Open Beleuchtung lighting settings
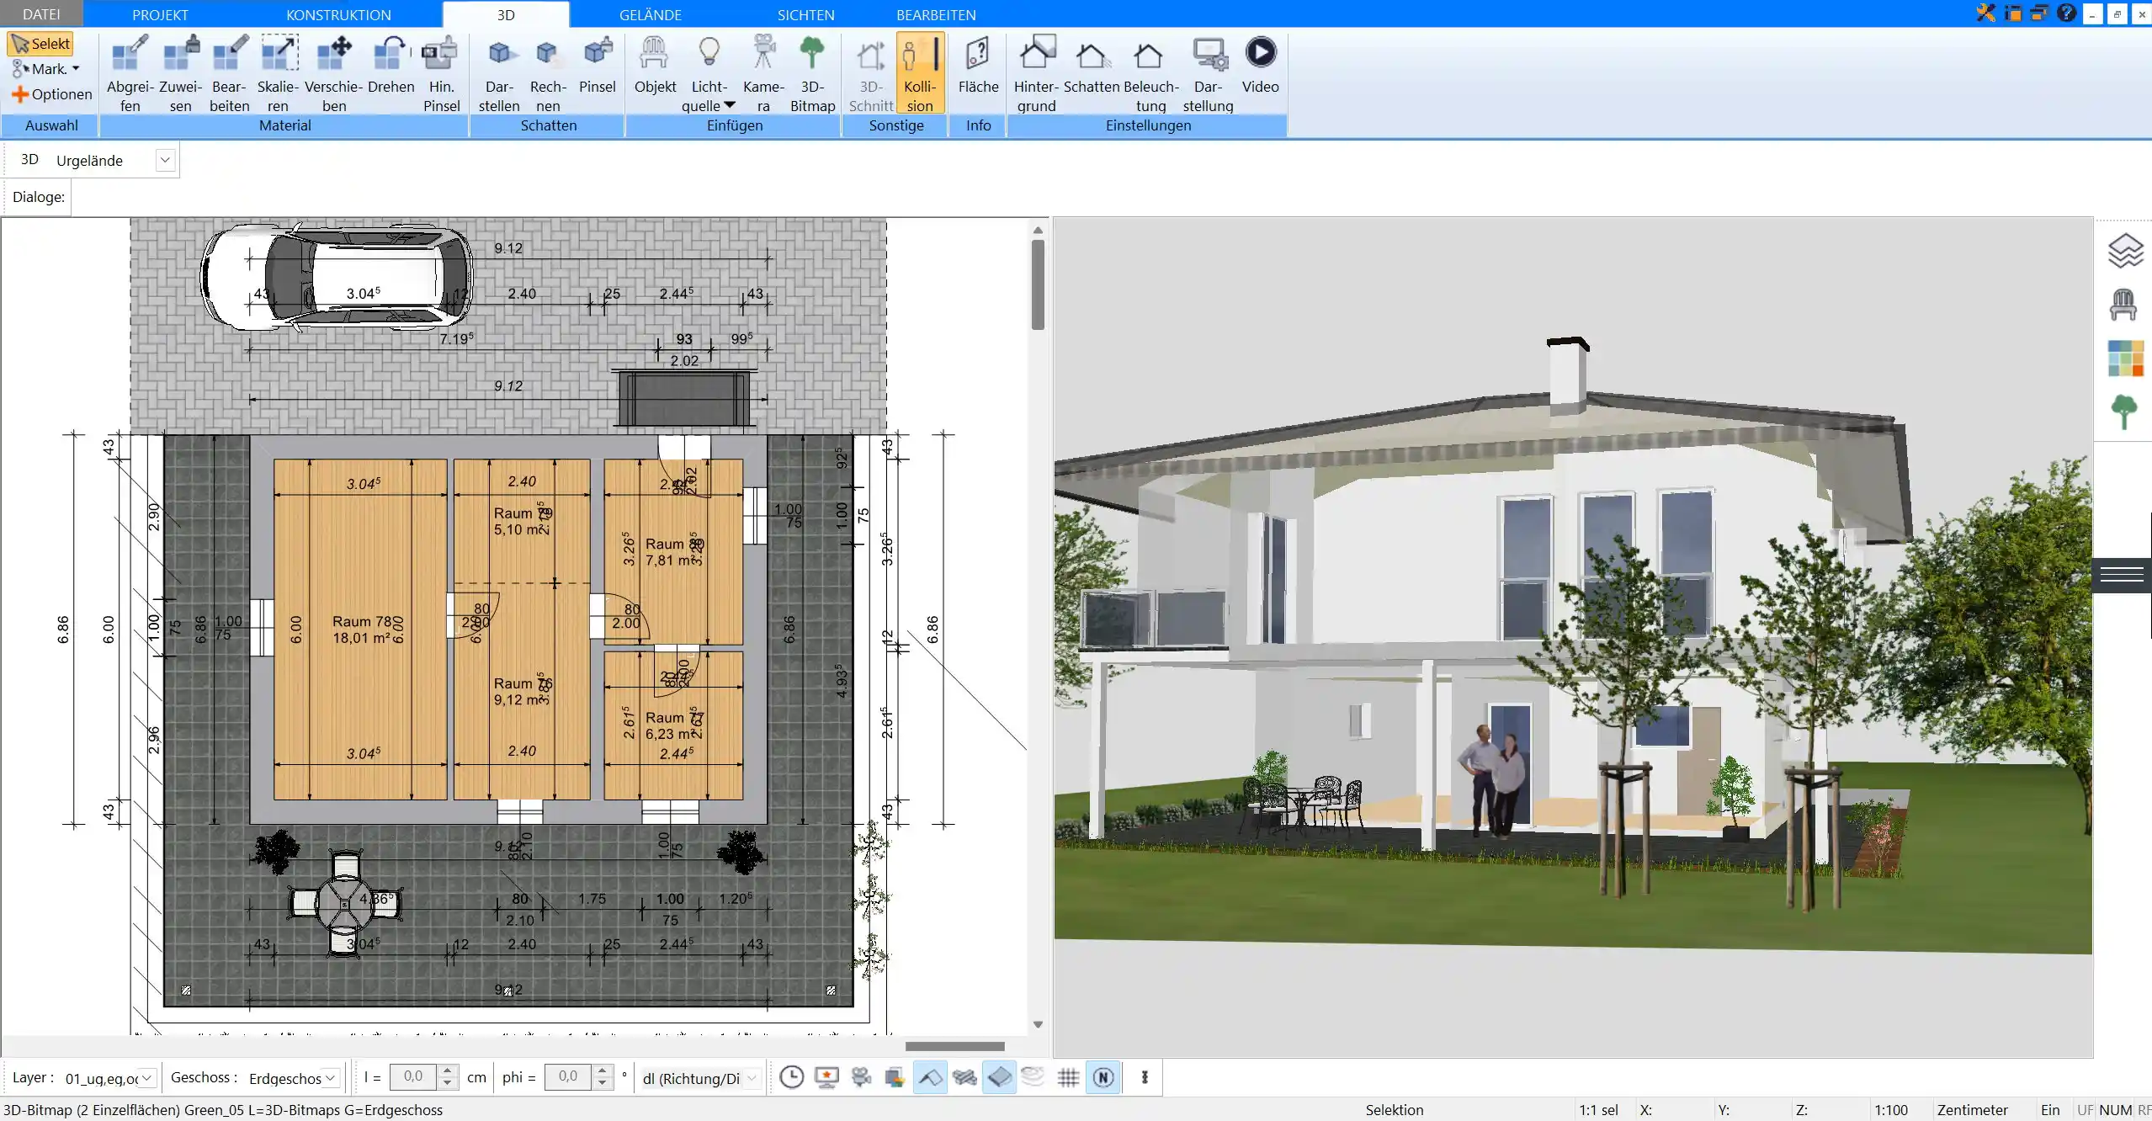The height and width of the screenshot is (1121, 2152). pyautogui.click(x=1150, y=73)
